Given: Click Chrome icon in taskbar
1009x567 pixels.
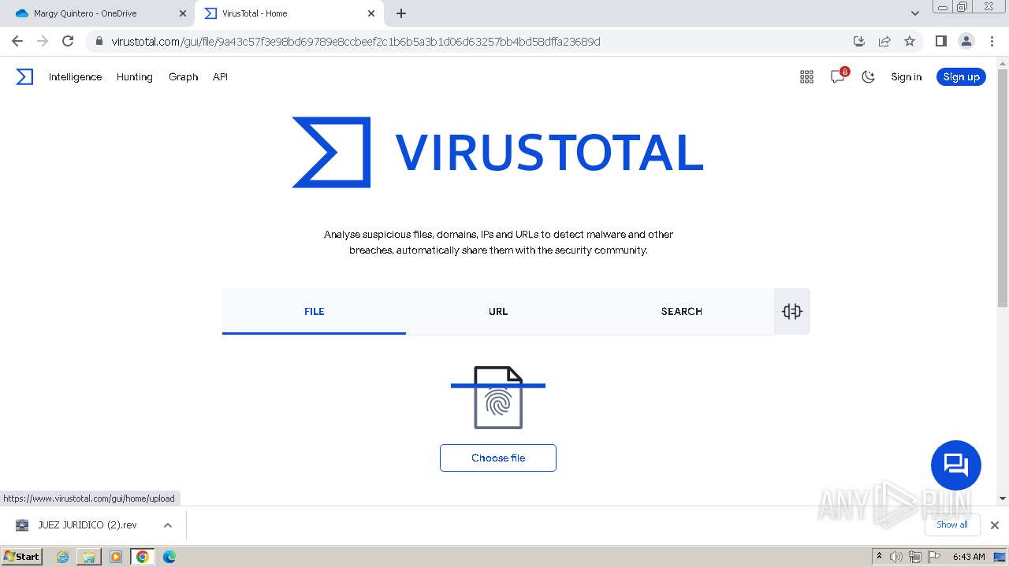Looking at the screenshot, I should pos(143,557).
